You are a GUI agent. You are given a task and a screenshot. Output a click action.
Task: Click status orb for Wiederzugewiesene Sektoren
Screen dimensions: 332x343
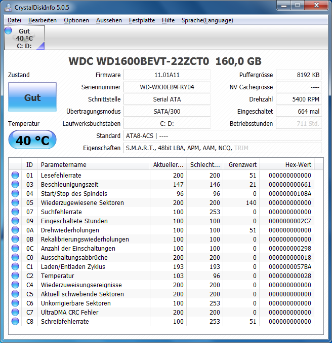pos(15,202)
